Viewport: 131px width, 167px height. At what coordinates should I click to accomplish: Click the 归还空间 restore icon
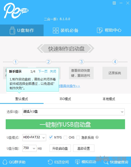[50, 162]
